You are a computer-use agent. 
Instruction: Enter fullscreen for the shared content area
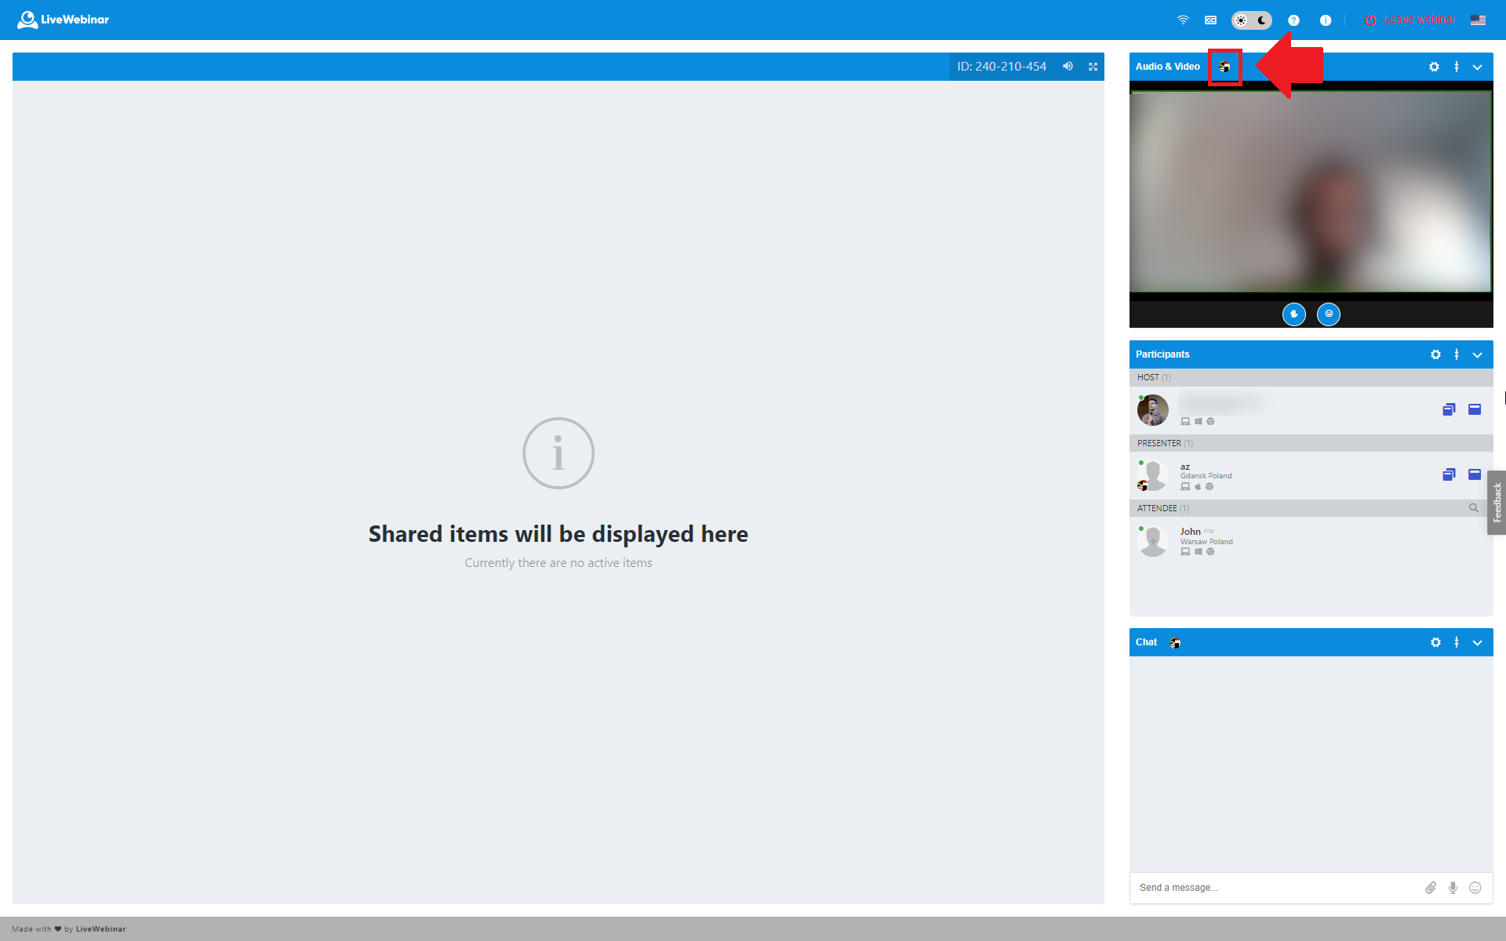point(1093,67)
